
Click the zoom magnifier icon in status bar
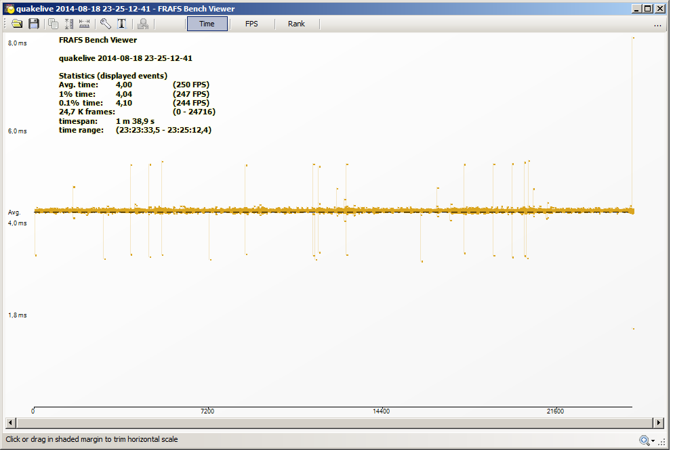pos(643,441)
